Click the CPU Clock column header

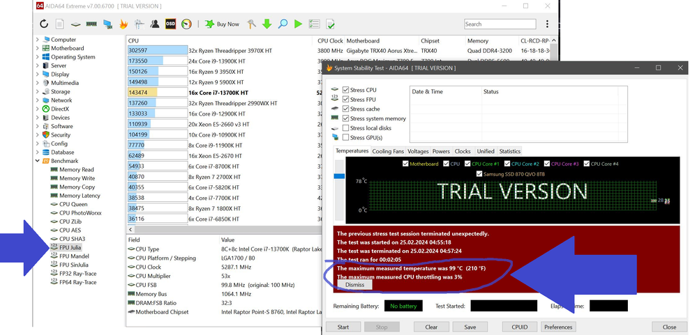point(330,40)
